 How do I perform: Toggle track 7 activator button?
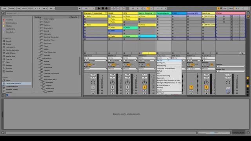(191, 87)
